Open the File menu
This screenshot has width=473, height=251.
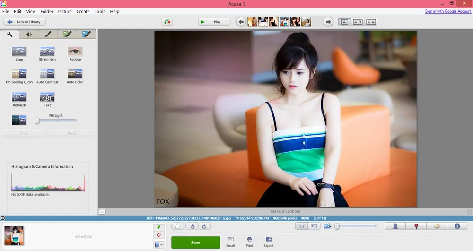(x=6, y=11)
